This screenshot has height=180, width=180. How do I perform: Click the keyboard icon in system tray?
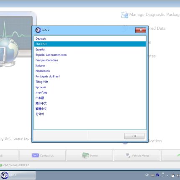(x=152, y=175)
